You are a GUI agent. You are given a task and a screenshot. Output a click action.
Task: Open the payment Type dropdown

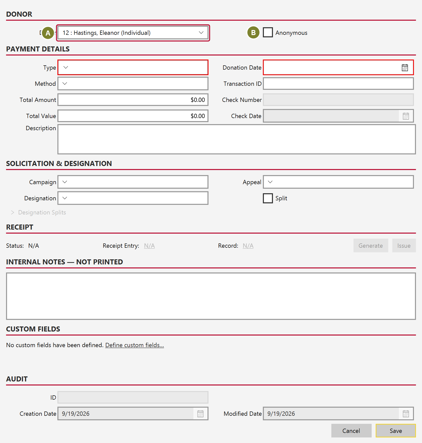click(x=133, y=67)
